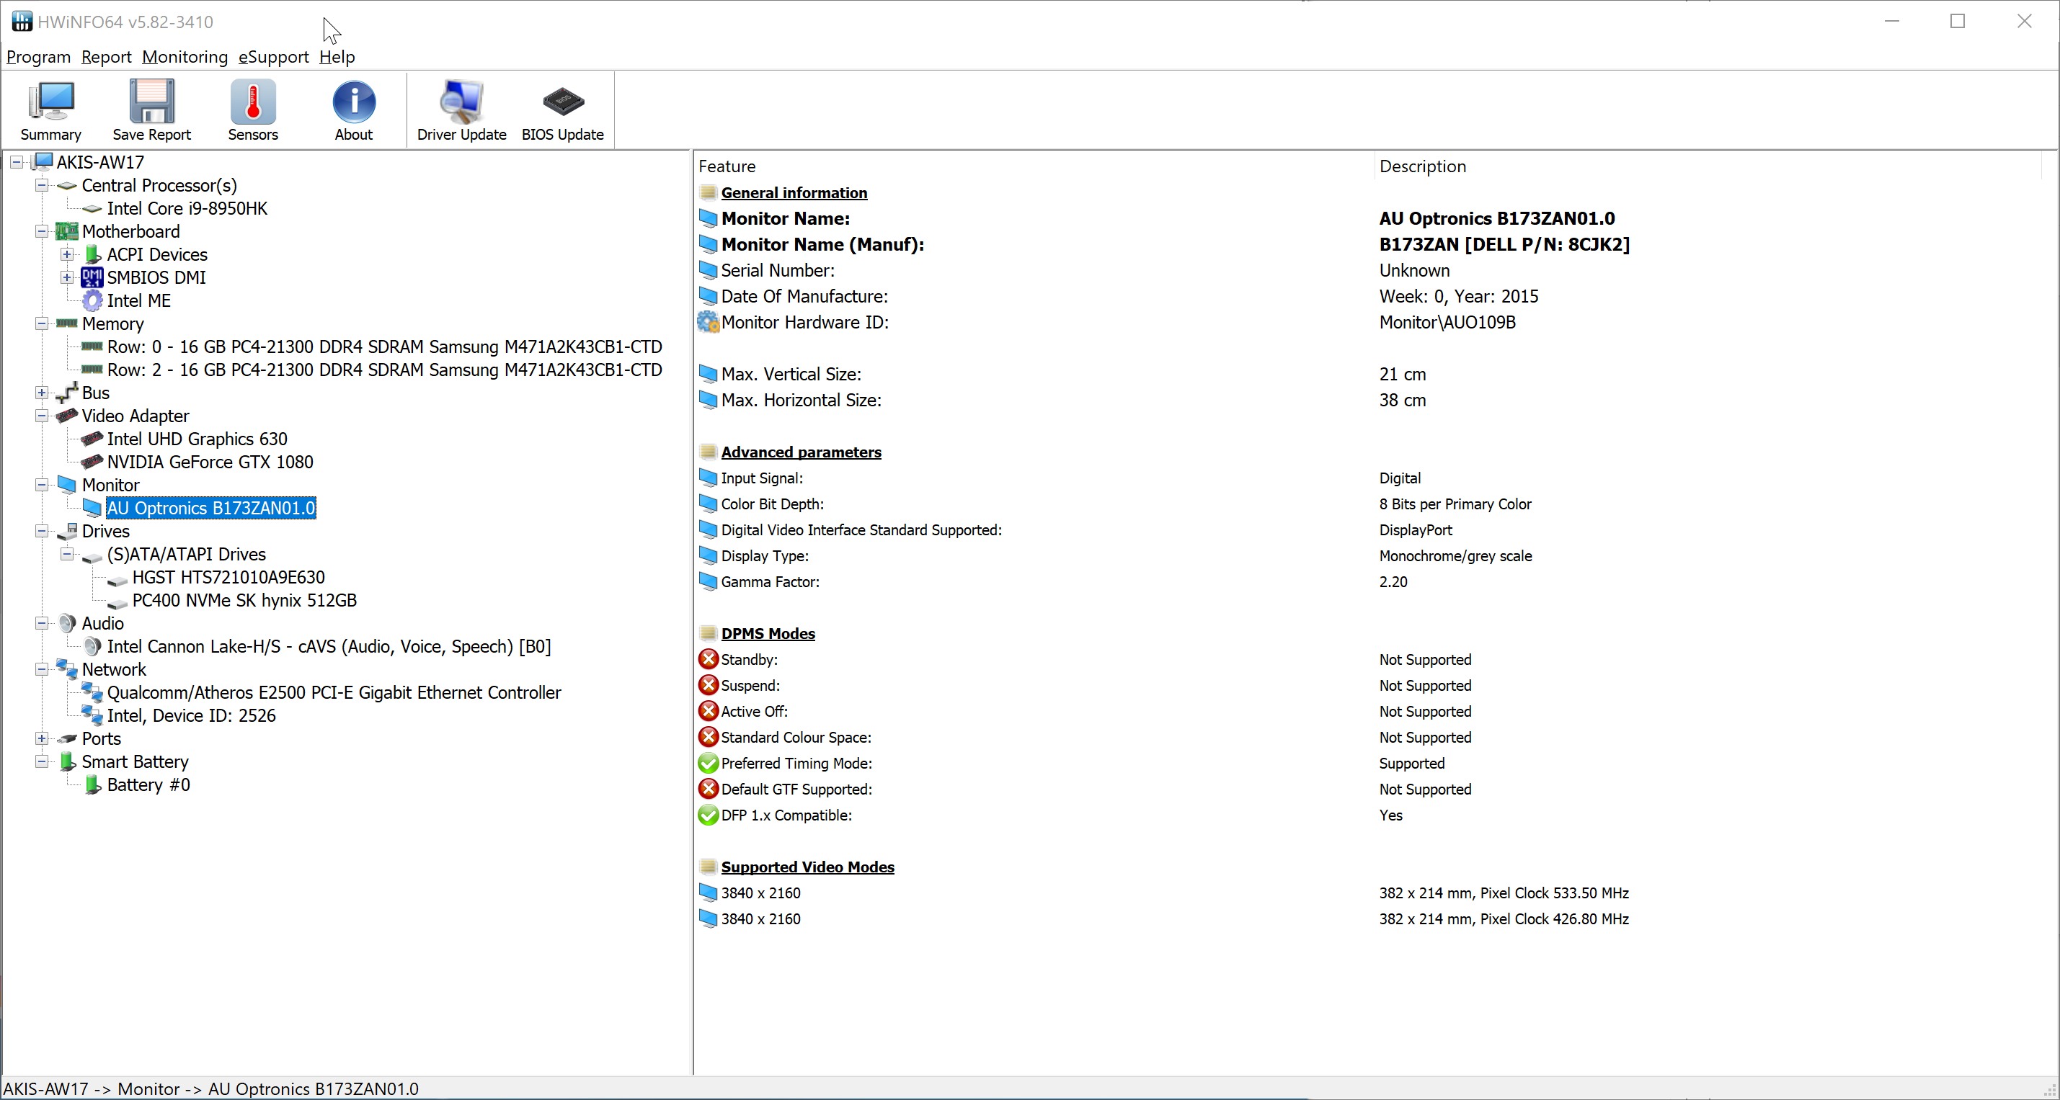Click the Video Adapter card icon

pos(67,416)
